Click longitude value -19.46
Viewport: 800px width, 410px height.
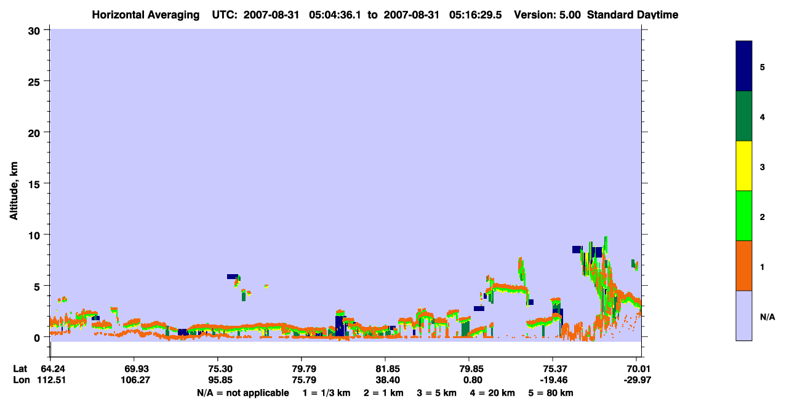click(x=553, y=380)
